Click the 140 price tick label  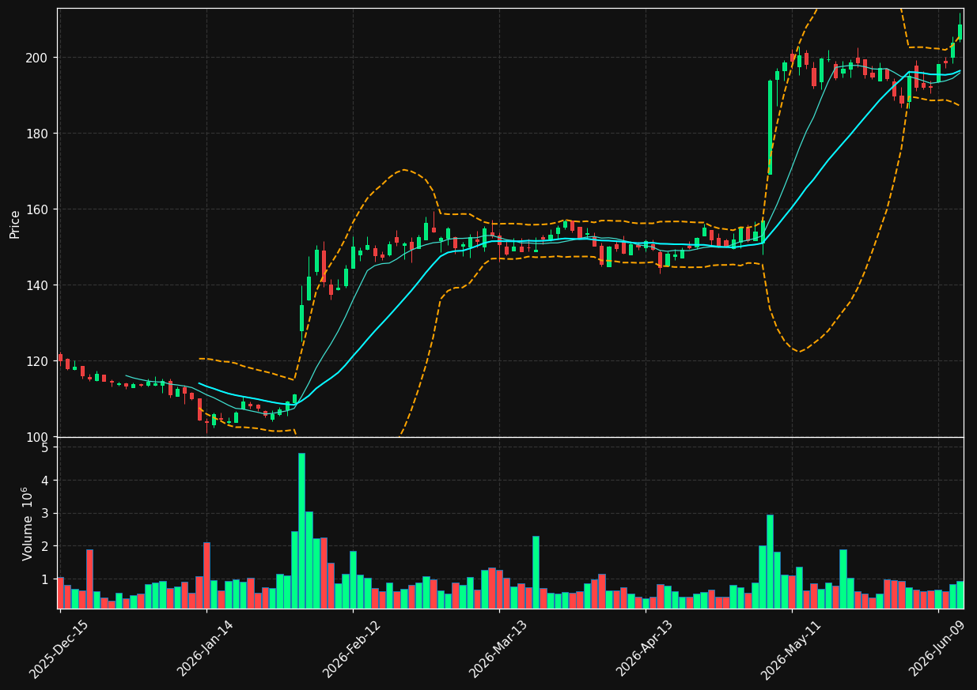pos(38,285)
